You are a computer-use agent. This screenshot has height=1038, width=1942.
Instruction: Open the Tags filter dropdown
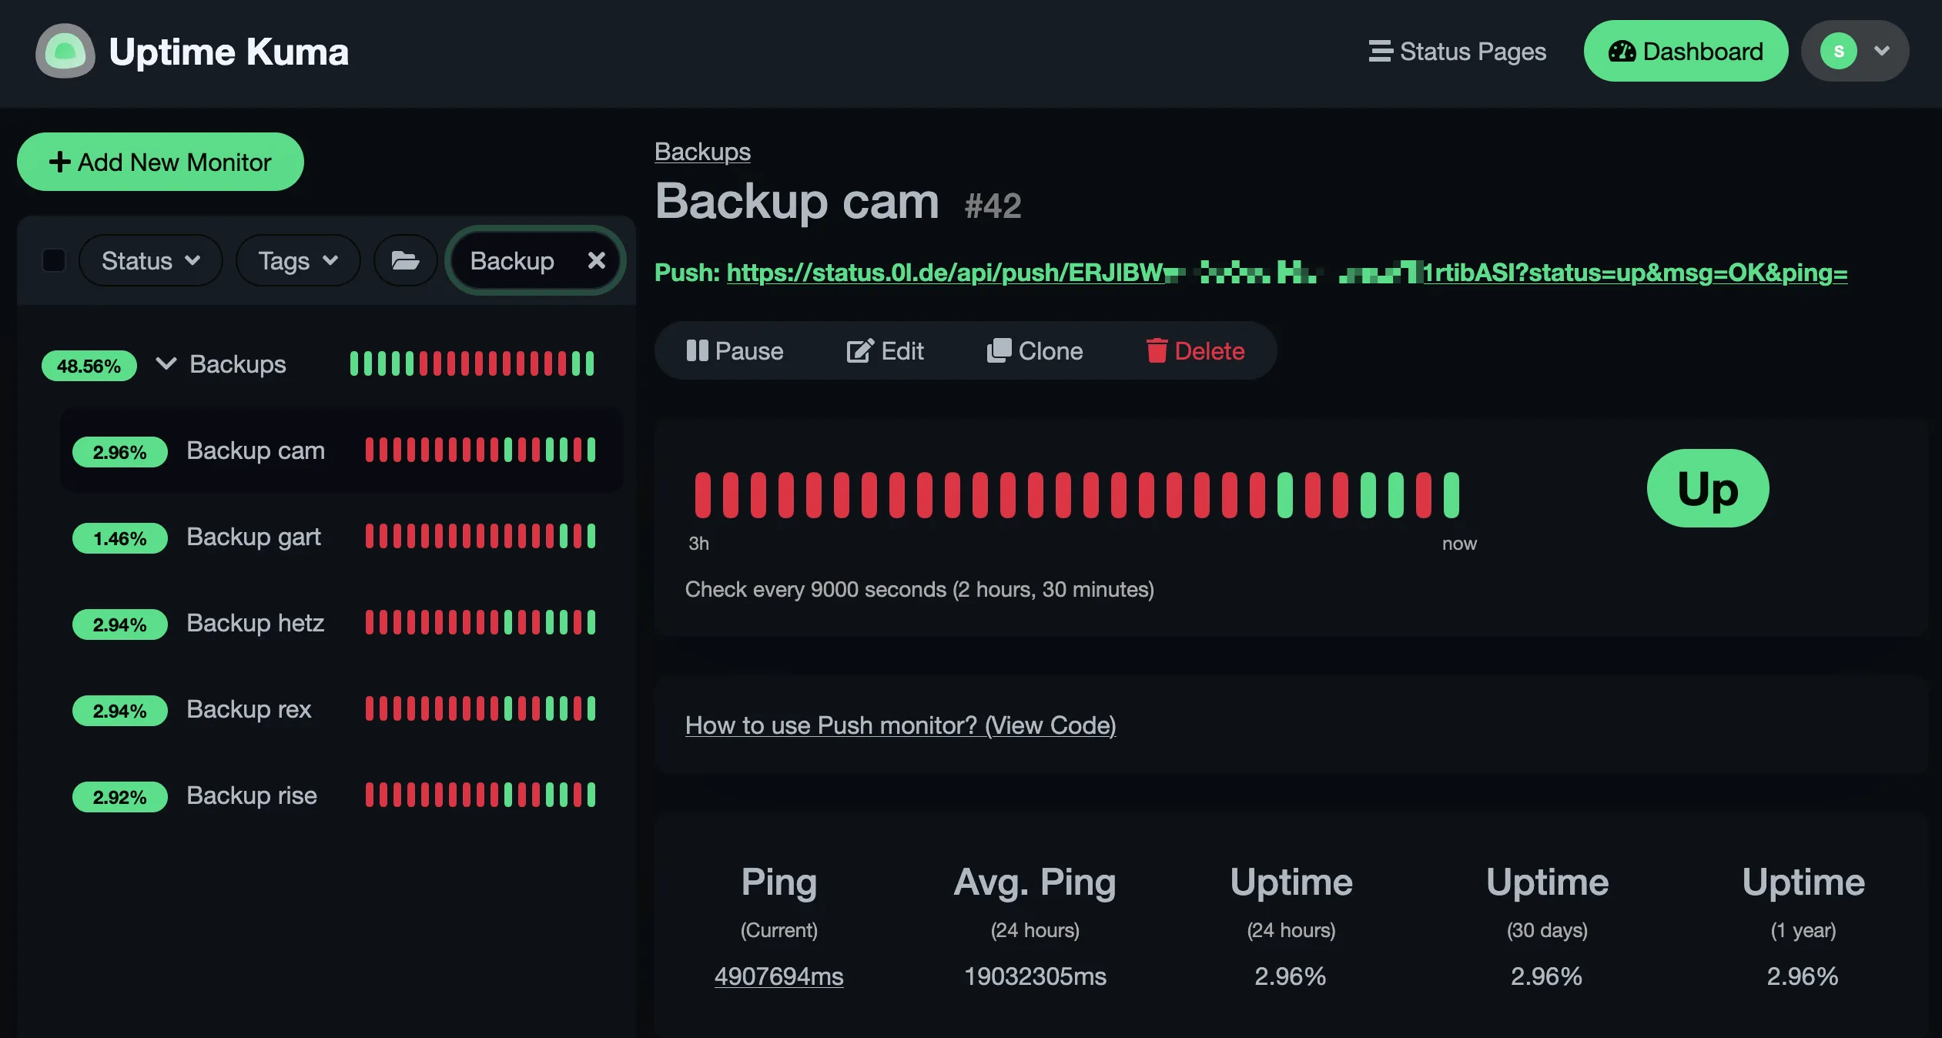coord(297,261)
